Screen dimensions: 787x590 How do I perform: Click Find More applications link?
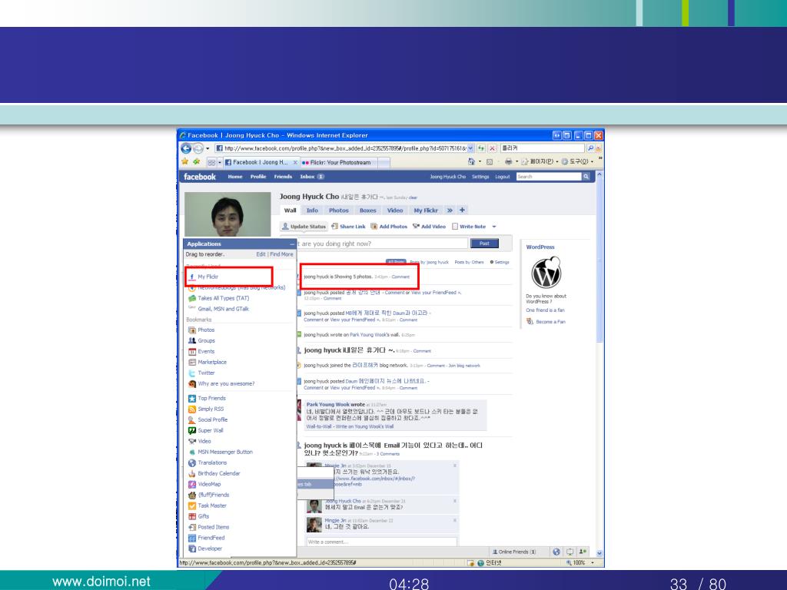tap(281, 254)
